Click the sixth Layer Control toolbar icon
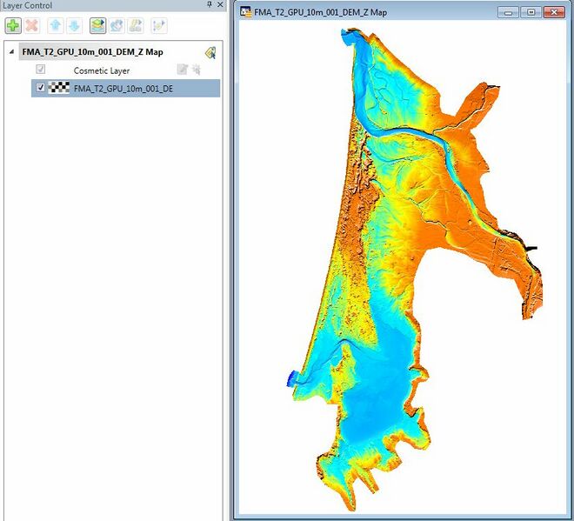The height and width of the screenshot is (521, 574). point(117,26)
